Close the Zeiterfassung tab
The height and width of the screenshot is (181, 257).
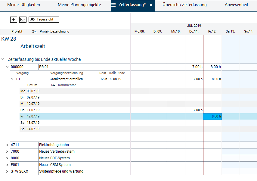coord(151,5)
